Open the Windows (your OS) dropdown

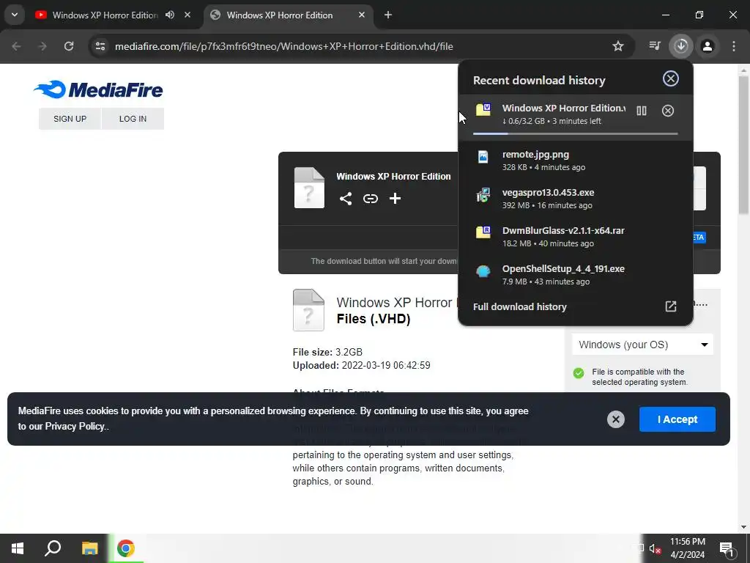pos(642,345)
